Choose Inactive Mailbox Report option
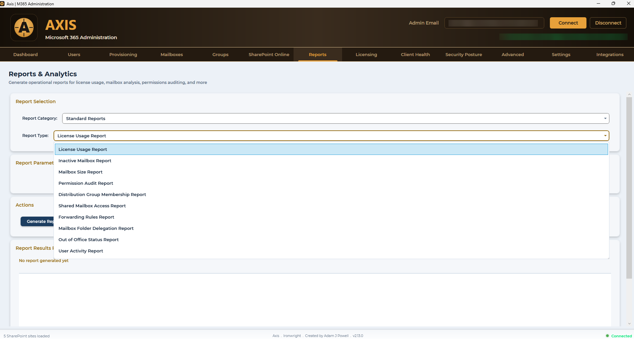This screenshot has height=339, width=634. pos(331,161)
